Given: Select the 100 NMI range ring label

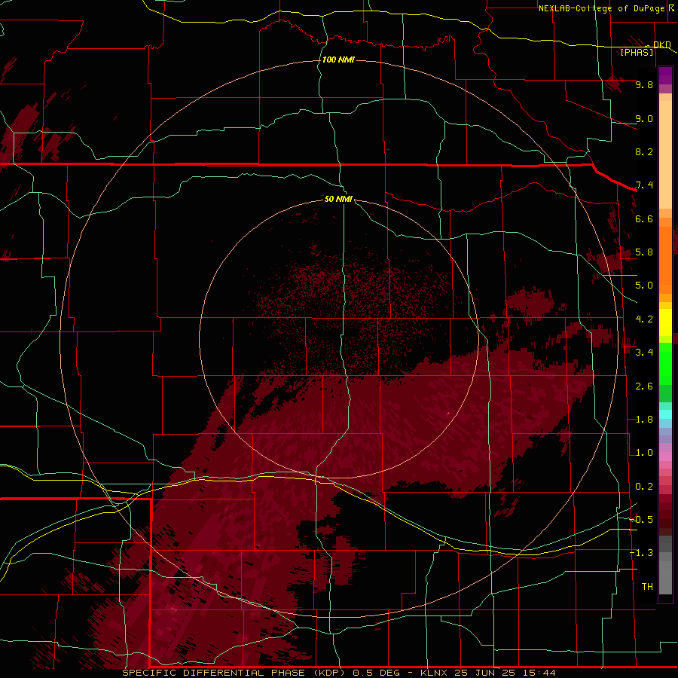Looking at the screenshot, I should [338, 60].
